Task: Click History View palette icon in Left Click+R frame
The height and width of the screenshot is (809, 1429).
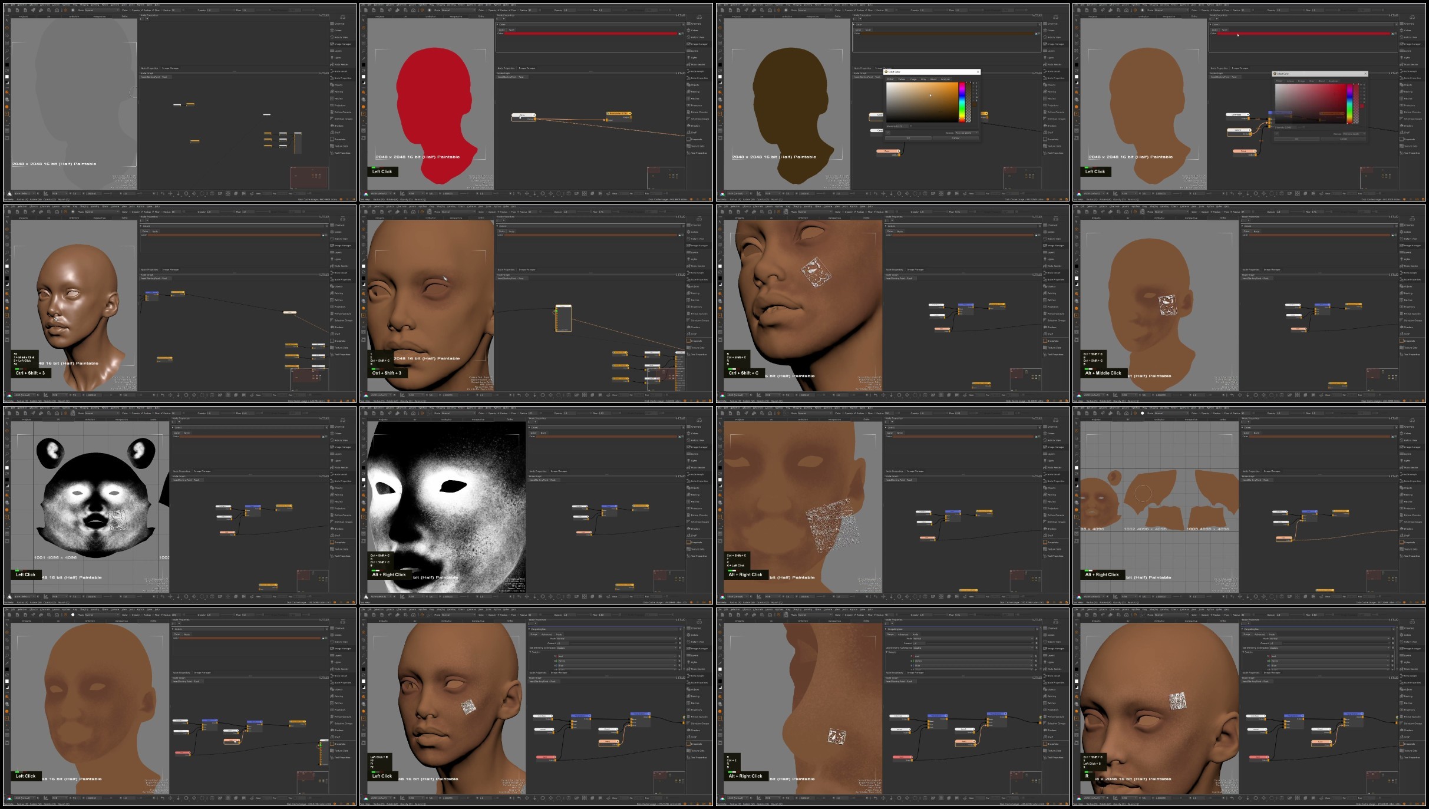Action: tap(688, 642)
